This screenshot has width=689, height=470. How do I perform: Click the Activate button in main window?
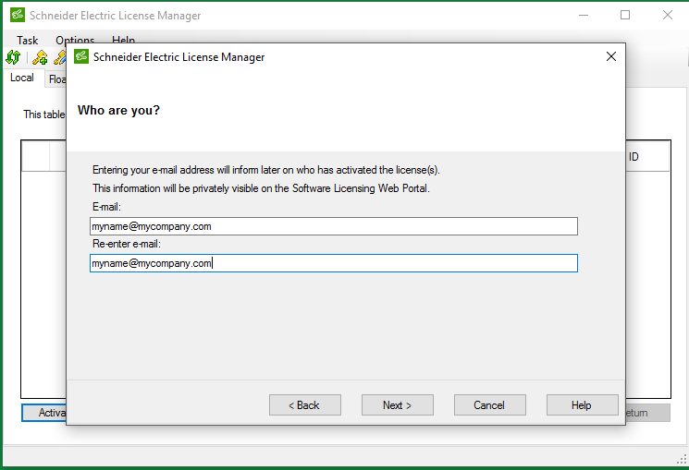click(x=44, y=413)
